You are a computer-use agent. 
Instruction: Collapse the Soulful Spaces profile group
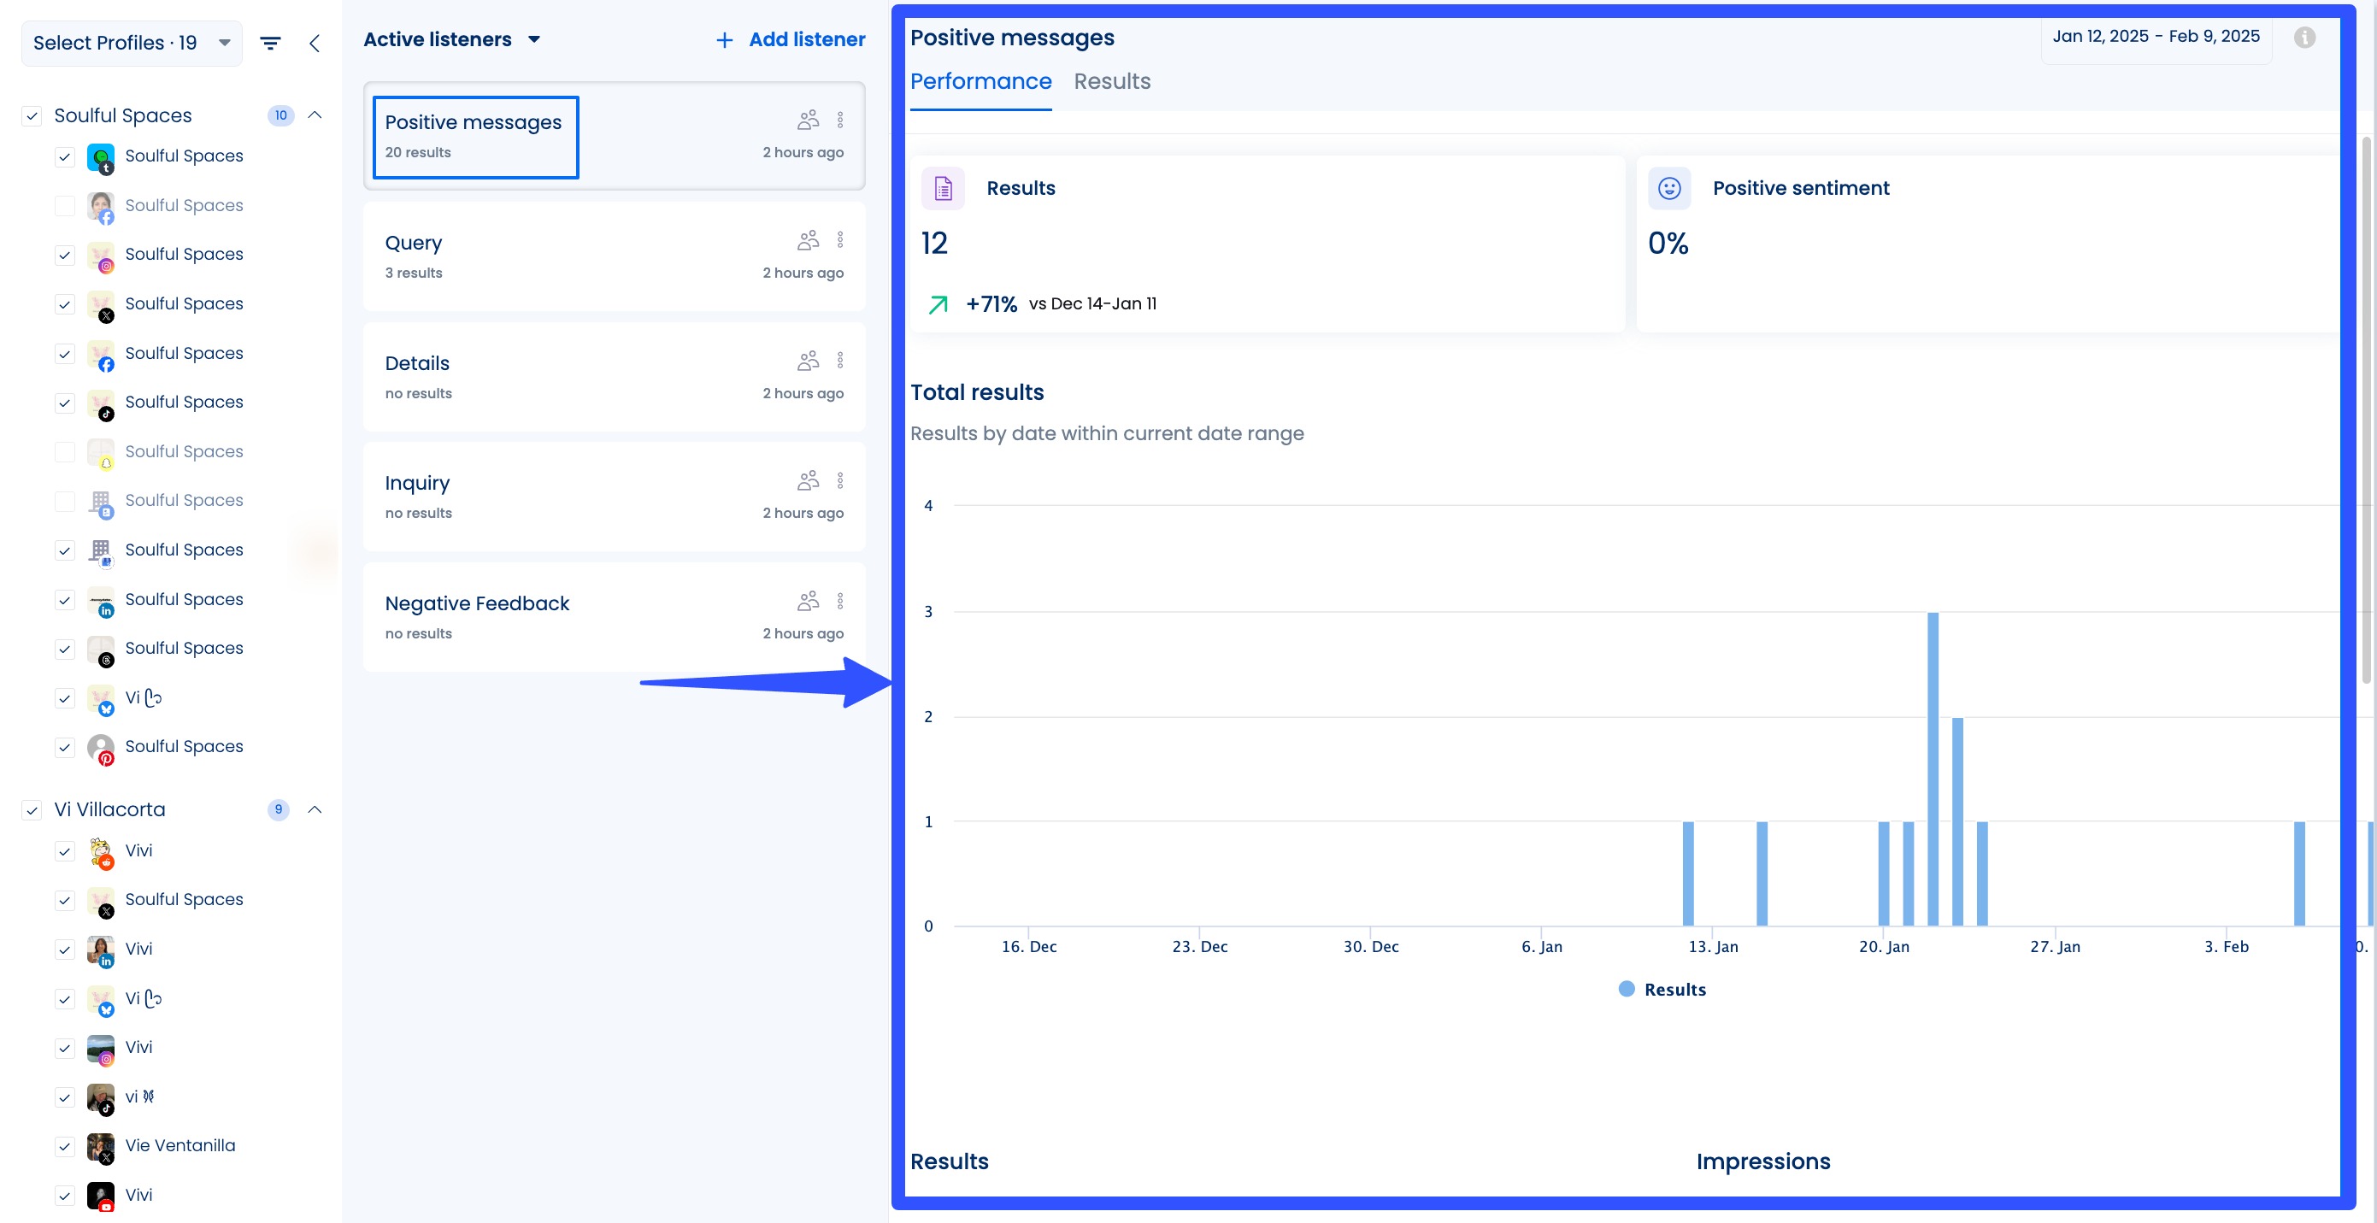pos(315,115)
